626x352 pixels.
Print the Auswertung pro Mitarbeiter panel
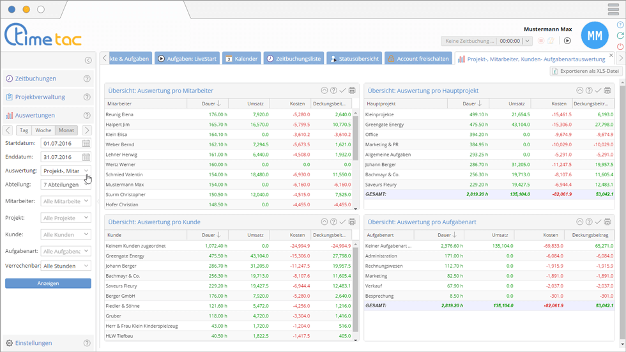(x=352, y=91)
